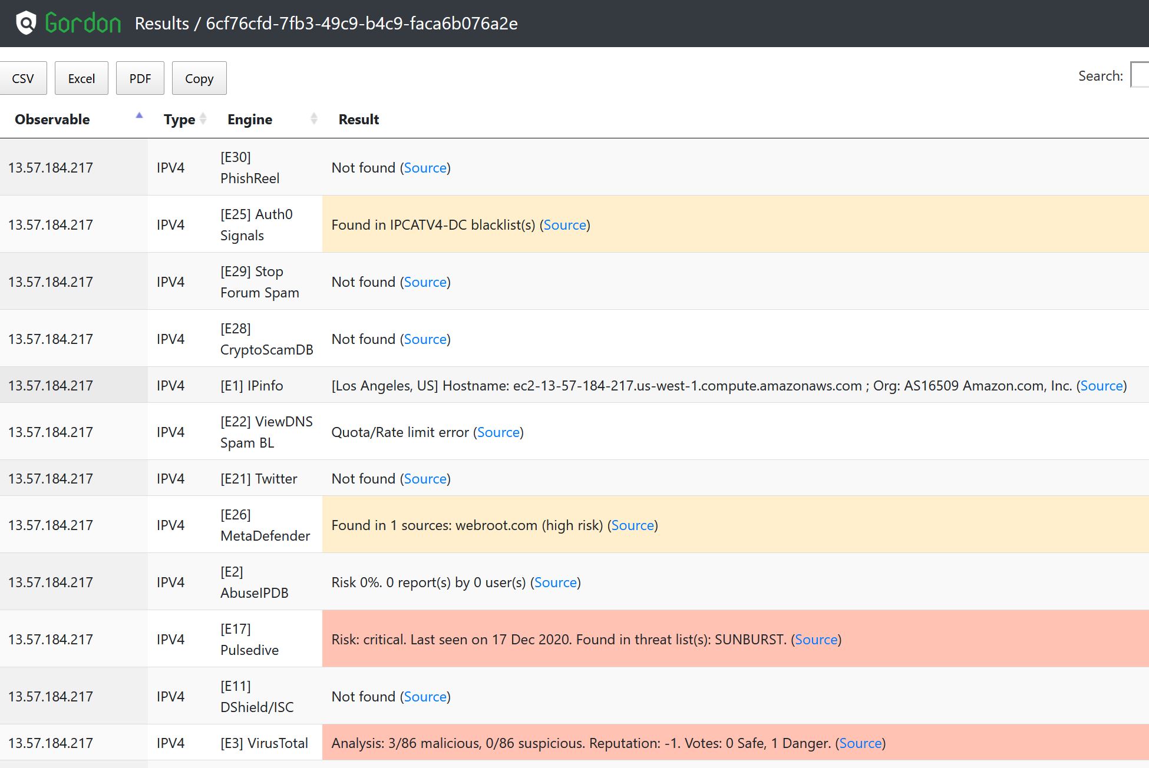Select the [E21] Twitter engine cell

click(268, 479)
